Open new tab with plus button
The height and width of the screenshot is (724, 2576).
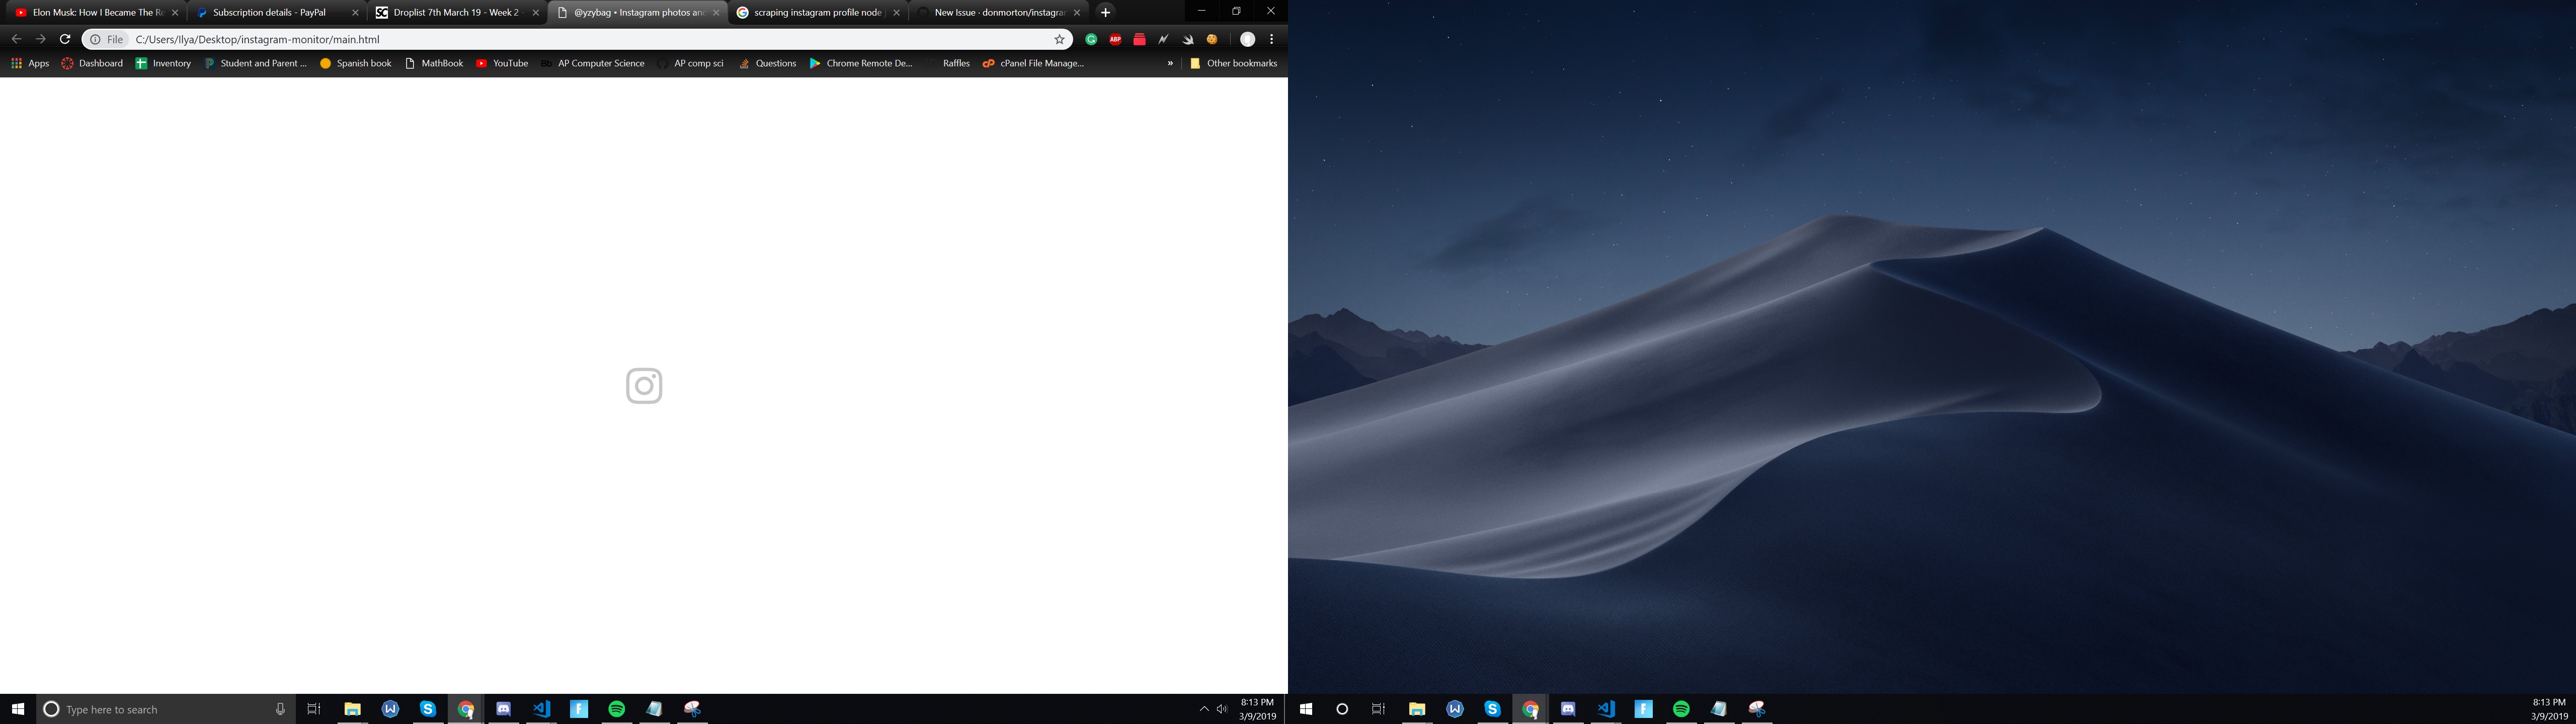tap(1105, 12)
